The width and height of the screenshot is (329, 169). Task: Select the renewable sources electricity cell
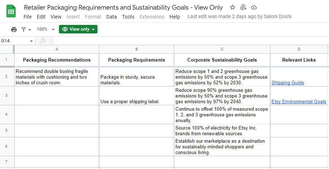click(x=222, y=131)
